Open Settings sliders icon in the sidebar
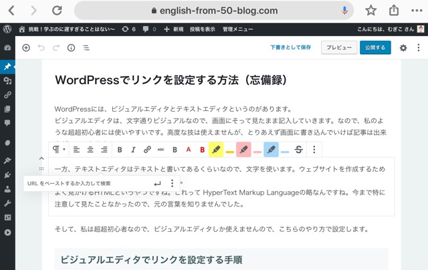Image resolution: width=428 pixels, height=270 pixels. coord(7,218)
